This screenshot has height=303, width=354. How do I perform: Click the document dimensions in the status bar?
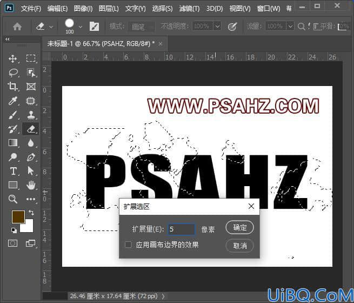[x=113, y=296]
